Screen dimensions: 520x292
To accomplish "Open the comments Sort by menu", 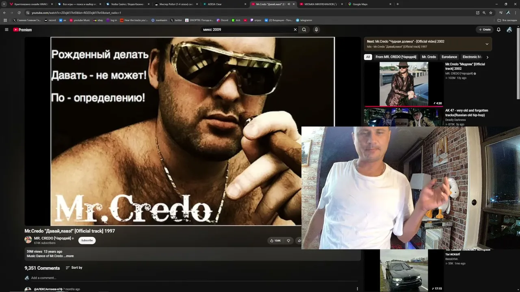I will click(x=74, y=268).
